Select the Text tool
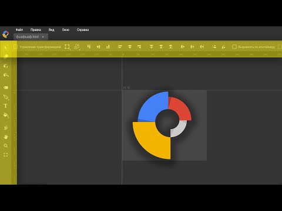Image resolution: width=282 pixels, height=211 pixels. coord(5,106)
